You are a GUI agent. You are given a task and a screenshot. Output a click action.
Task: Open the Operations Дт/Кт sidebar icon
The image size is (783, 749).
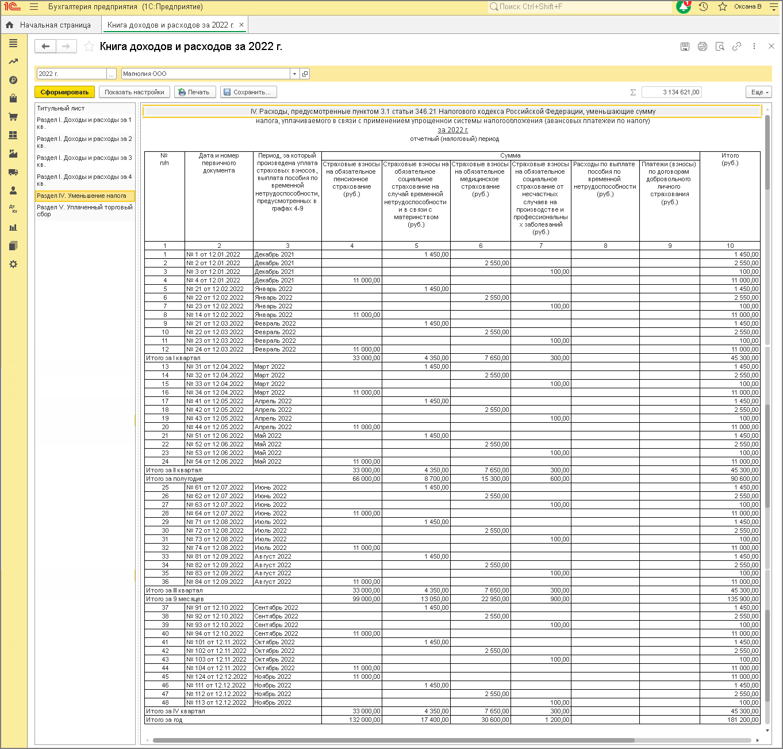click(13, 209)
